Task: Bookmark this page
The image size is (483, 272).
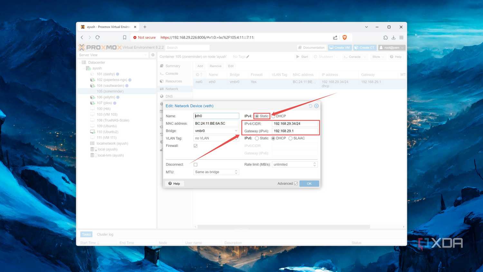Action: [125, 37]
